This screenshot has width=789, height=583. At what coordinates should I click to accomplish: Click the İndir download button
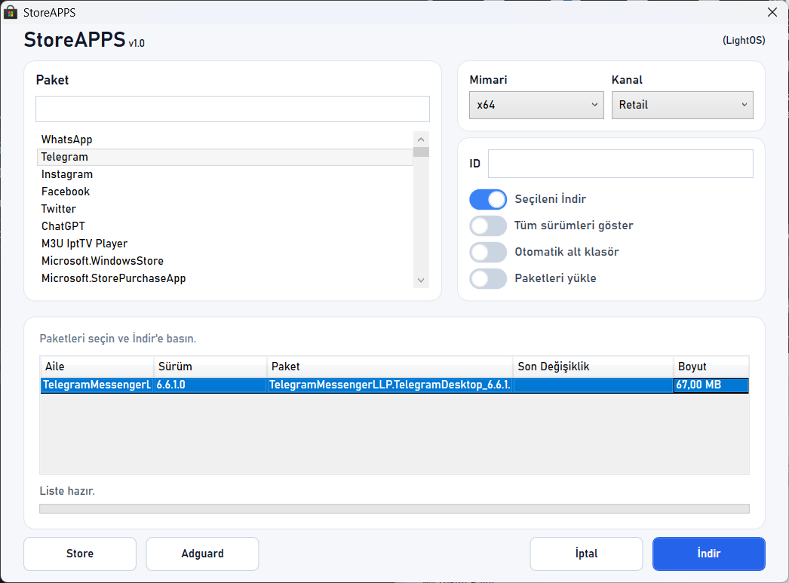(x=709, y=554)
